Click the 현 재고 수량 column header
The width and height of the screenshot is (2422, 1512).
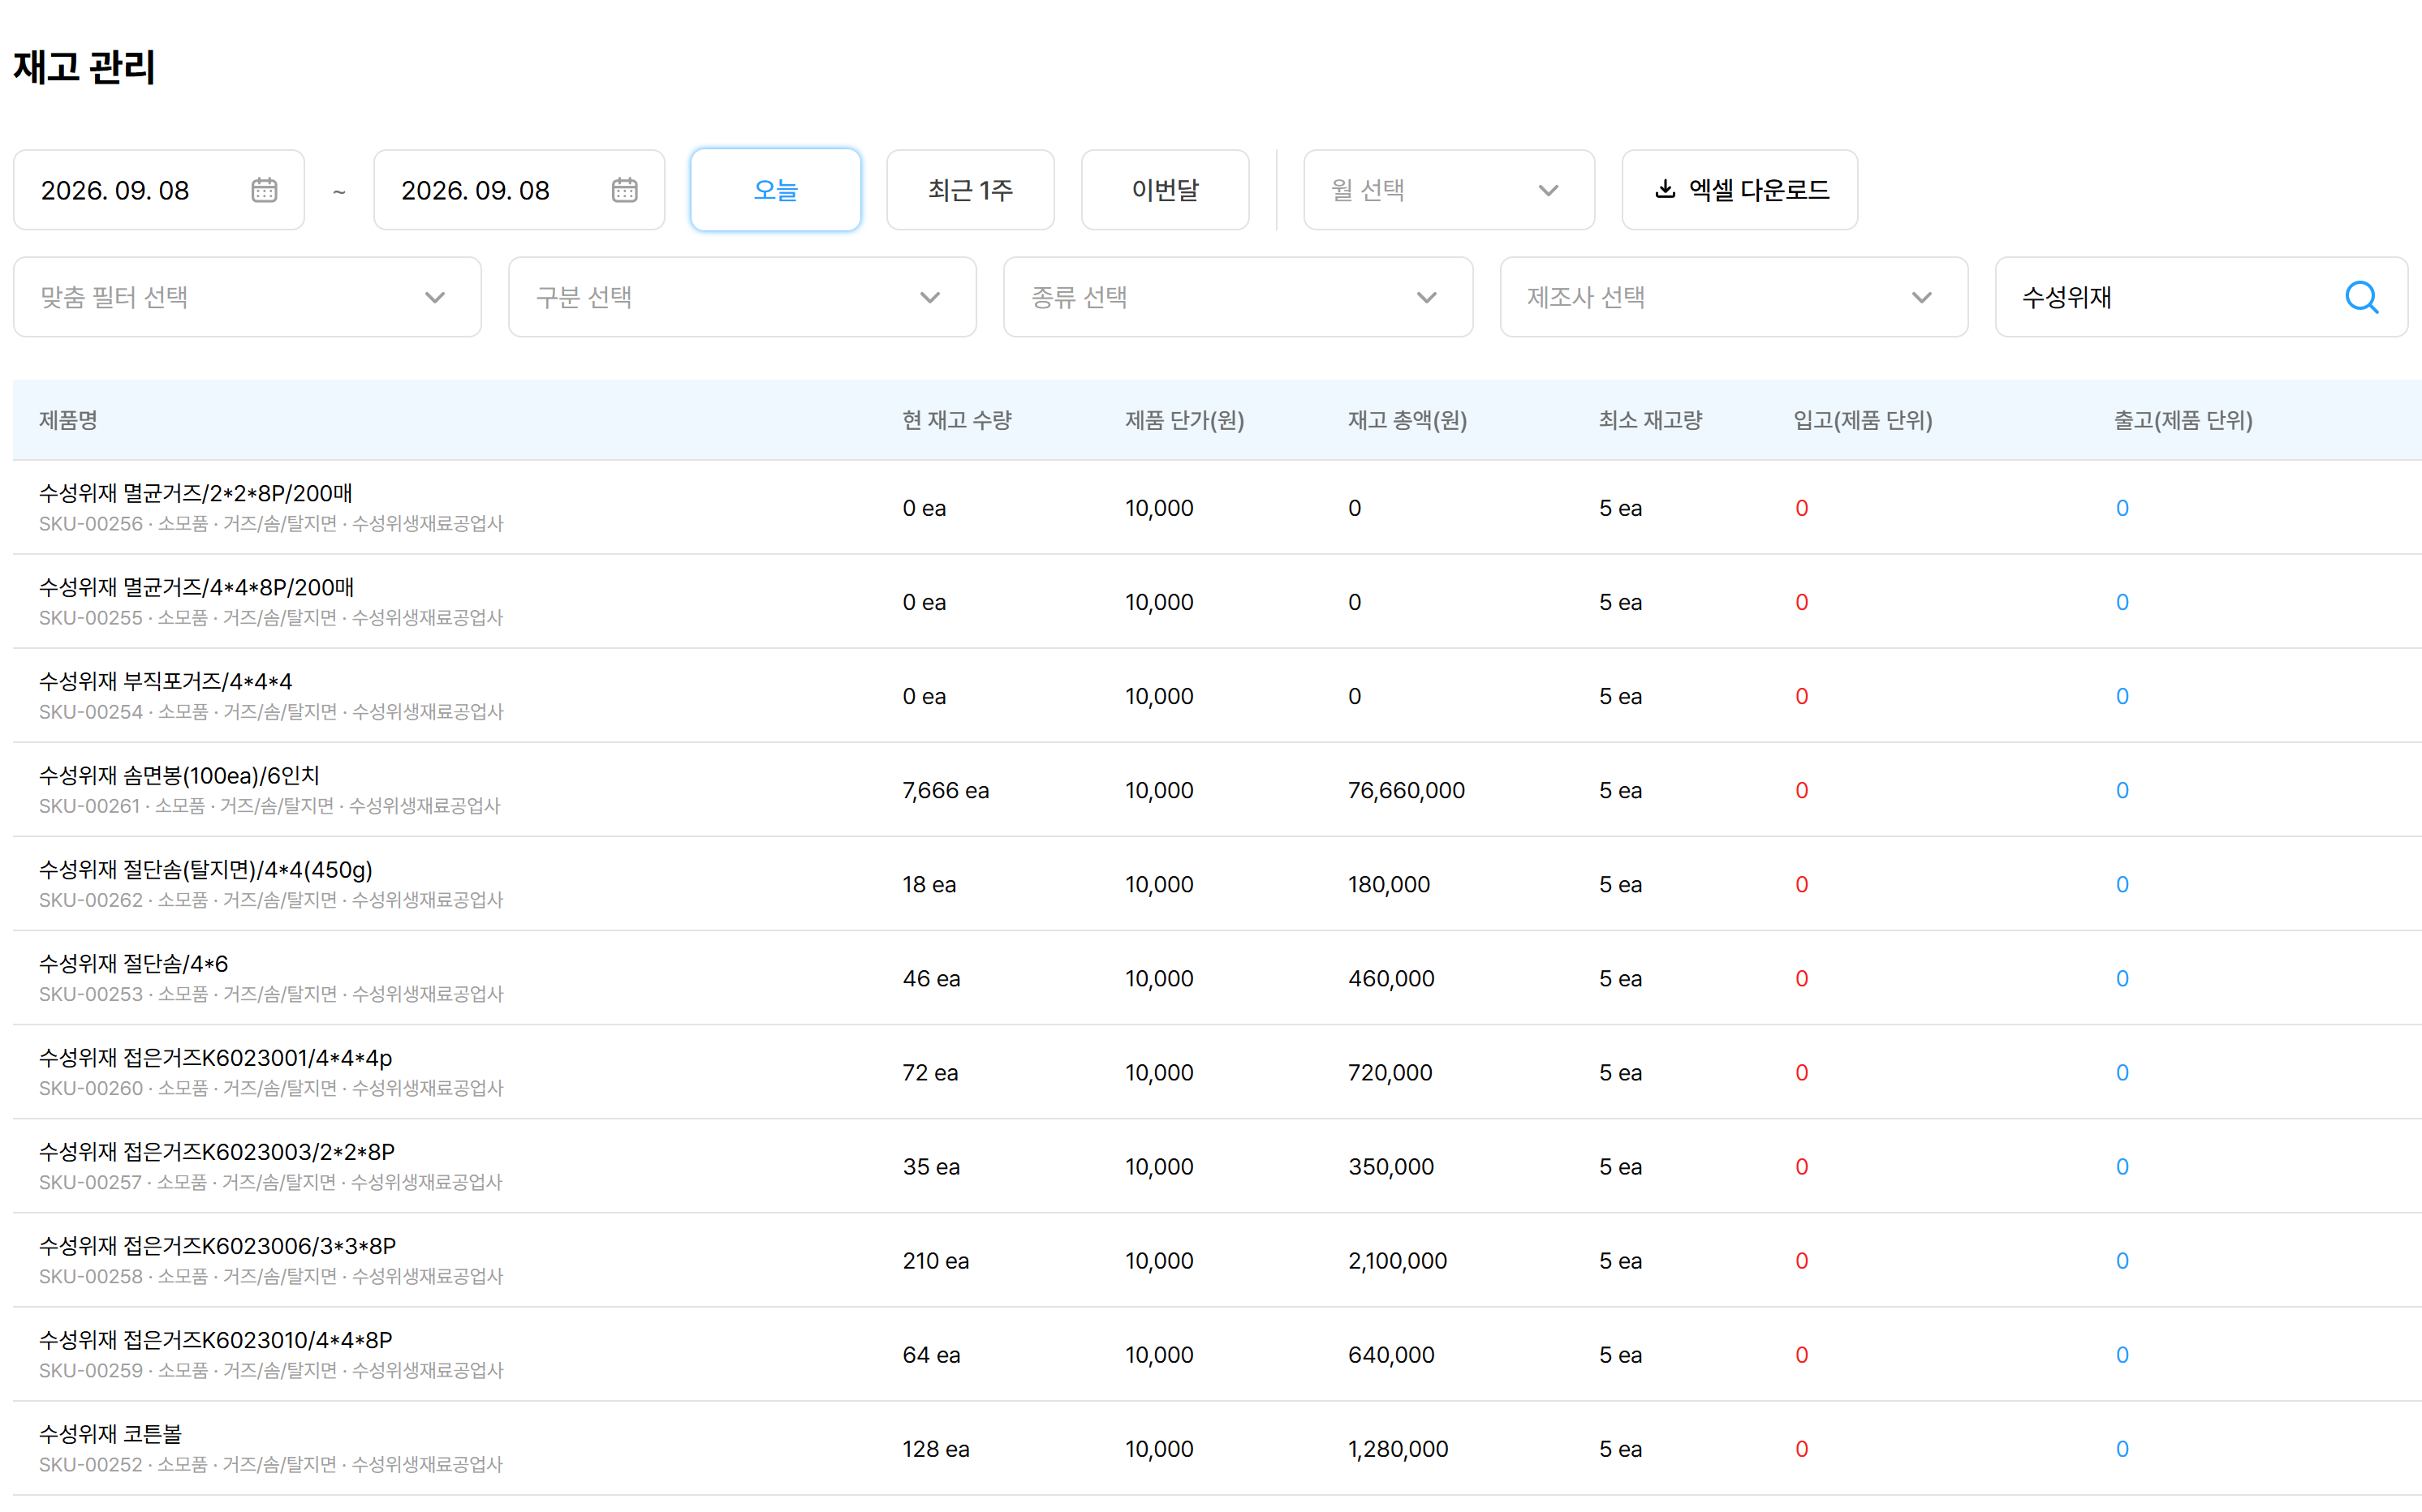click(956, 420)
